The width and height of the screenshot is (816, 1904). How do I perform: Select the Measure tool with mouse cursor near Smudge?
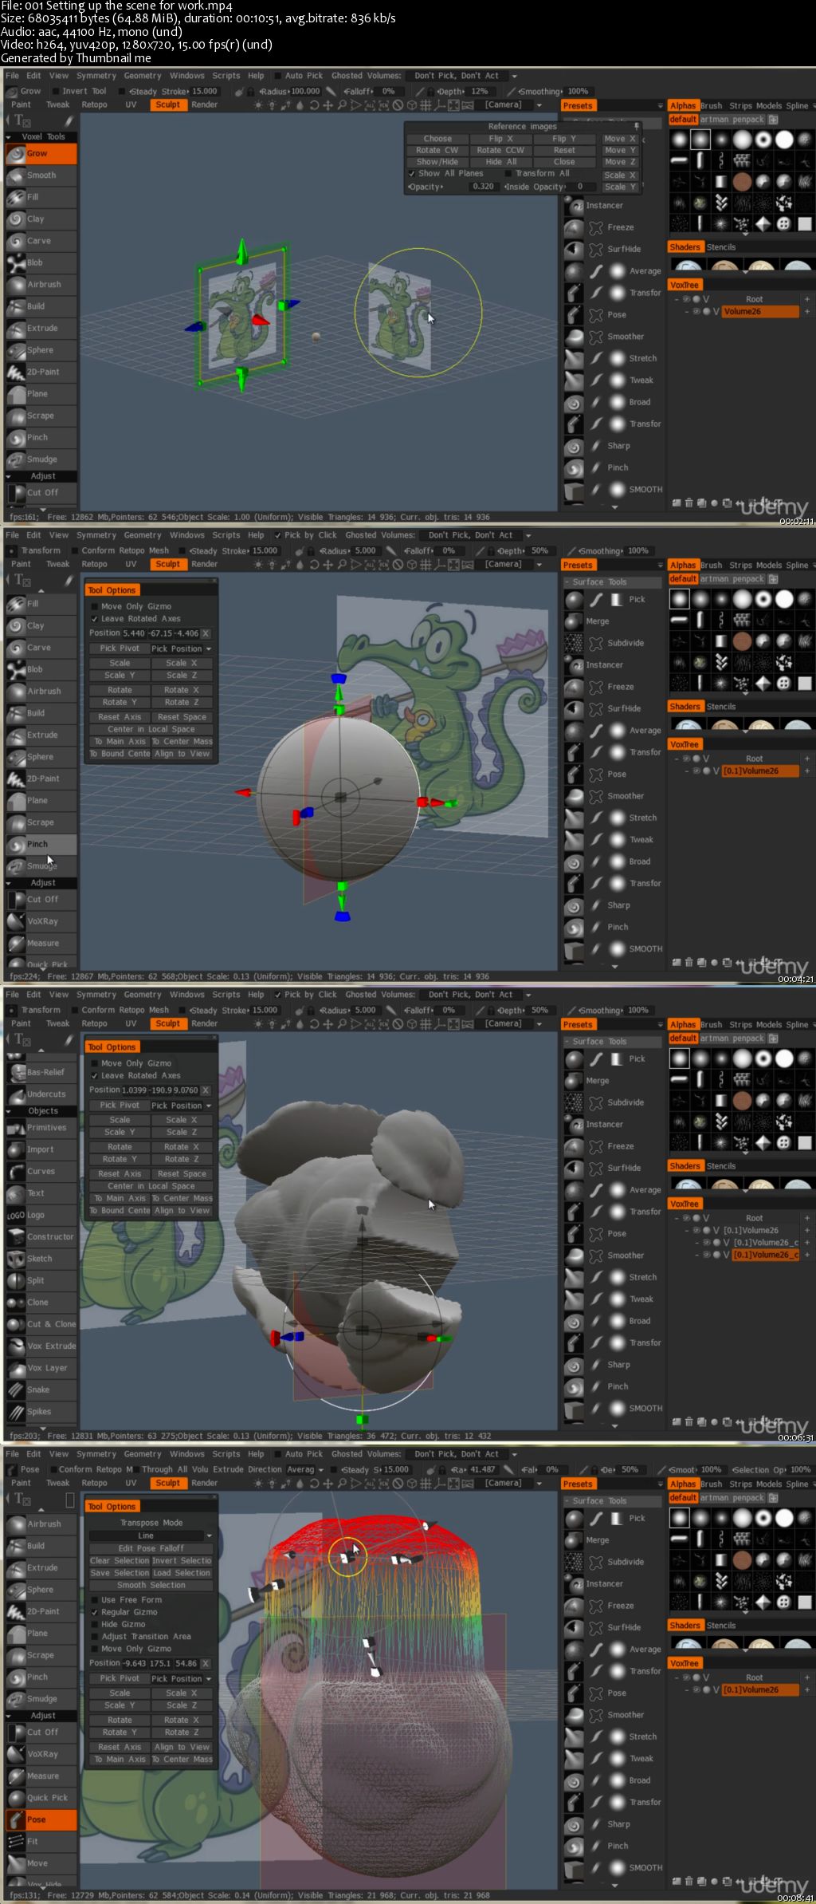click(41, 943)
